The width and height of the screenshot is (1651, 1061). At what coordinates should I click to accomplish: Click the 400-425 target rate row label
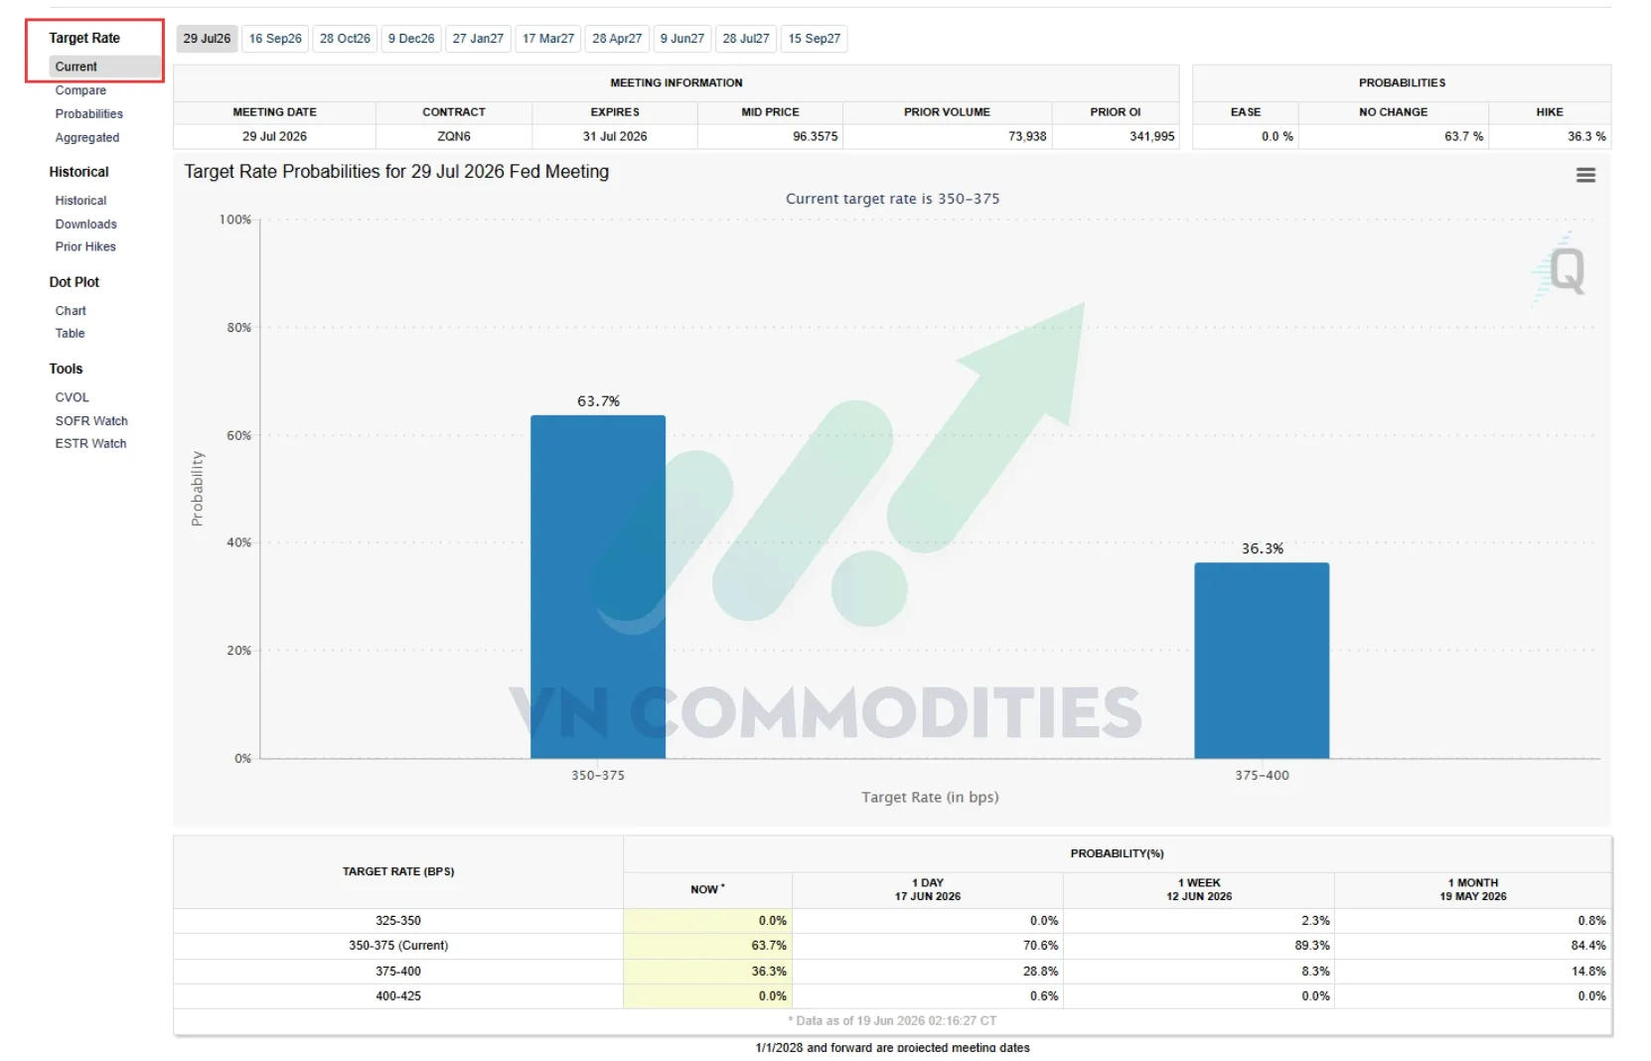click(x=398, y=996)
